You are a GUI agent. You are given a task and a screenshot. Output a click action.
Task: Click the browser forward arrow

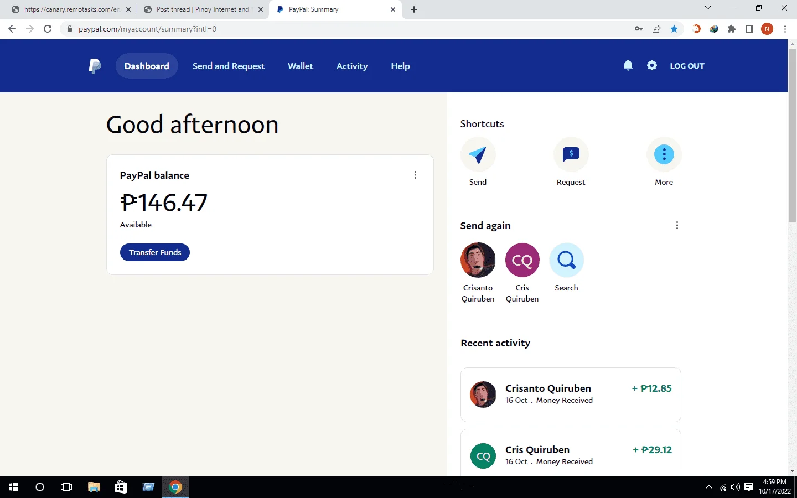(30, 29)
